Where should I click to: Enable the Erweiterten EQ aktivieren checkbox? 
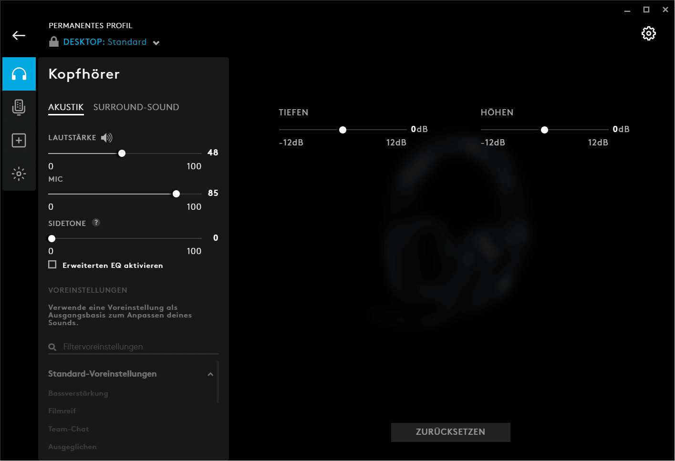(x=52, y=265)
